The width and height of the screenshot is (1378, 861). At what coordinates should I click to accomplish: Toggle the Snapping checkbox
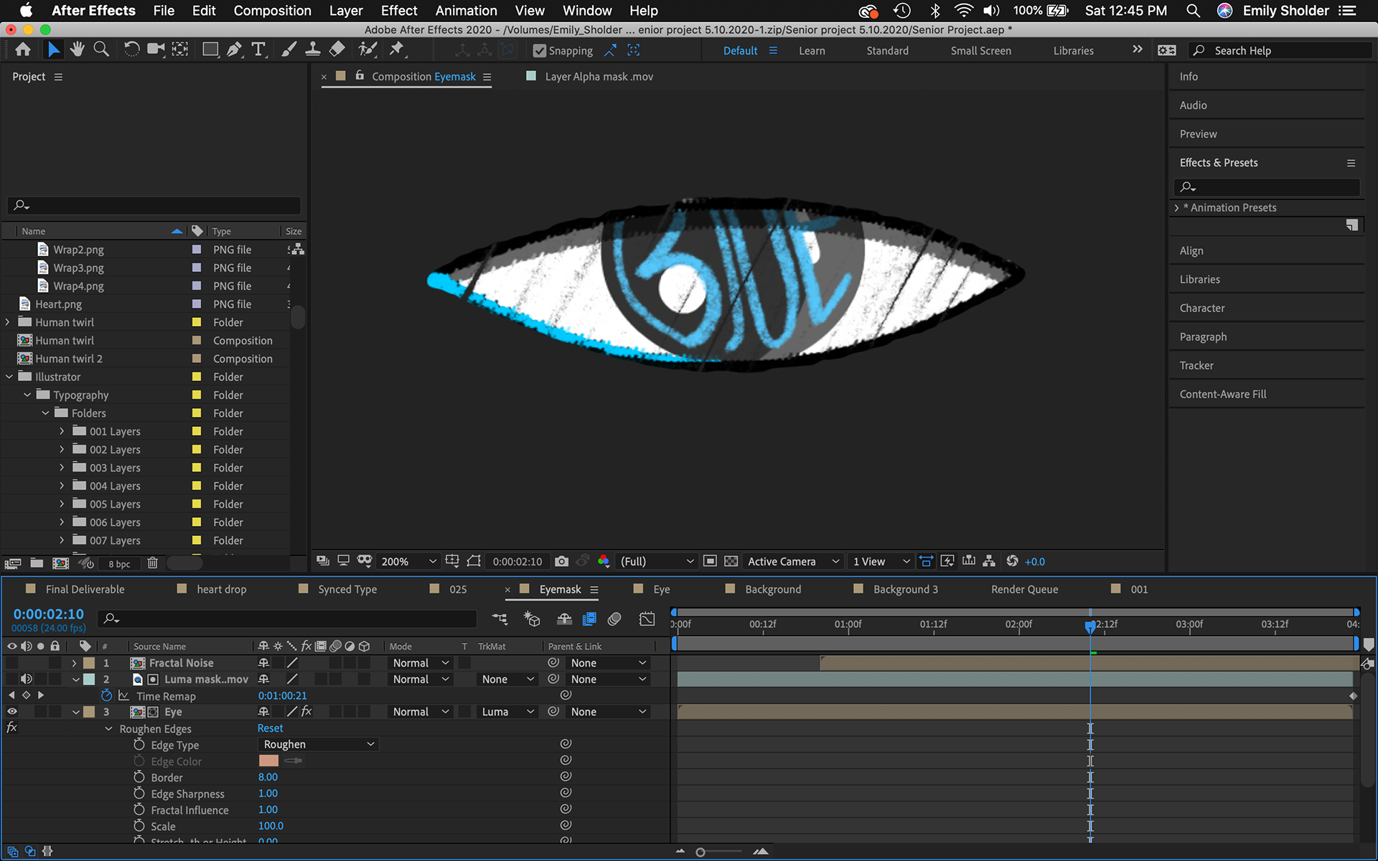pos(540,51)
